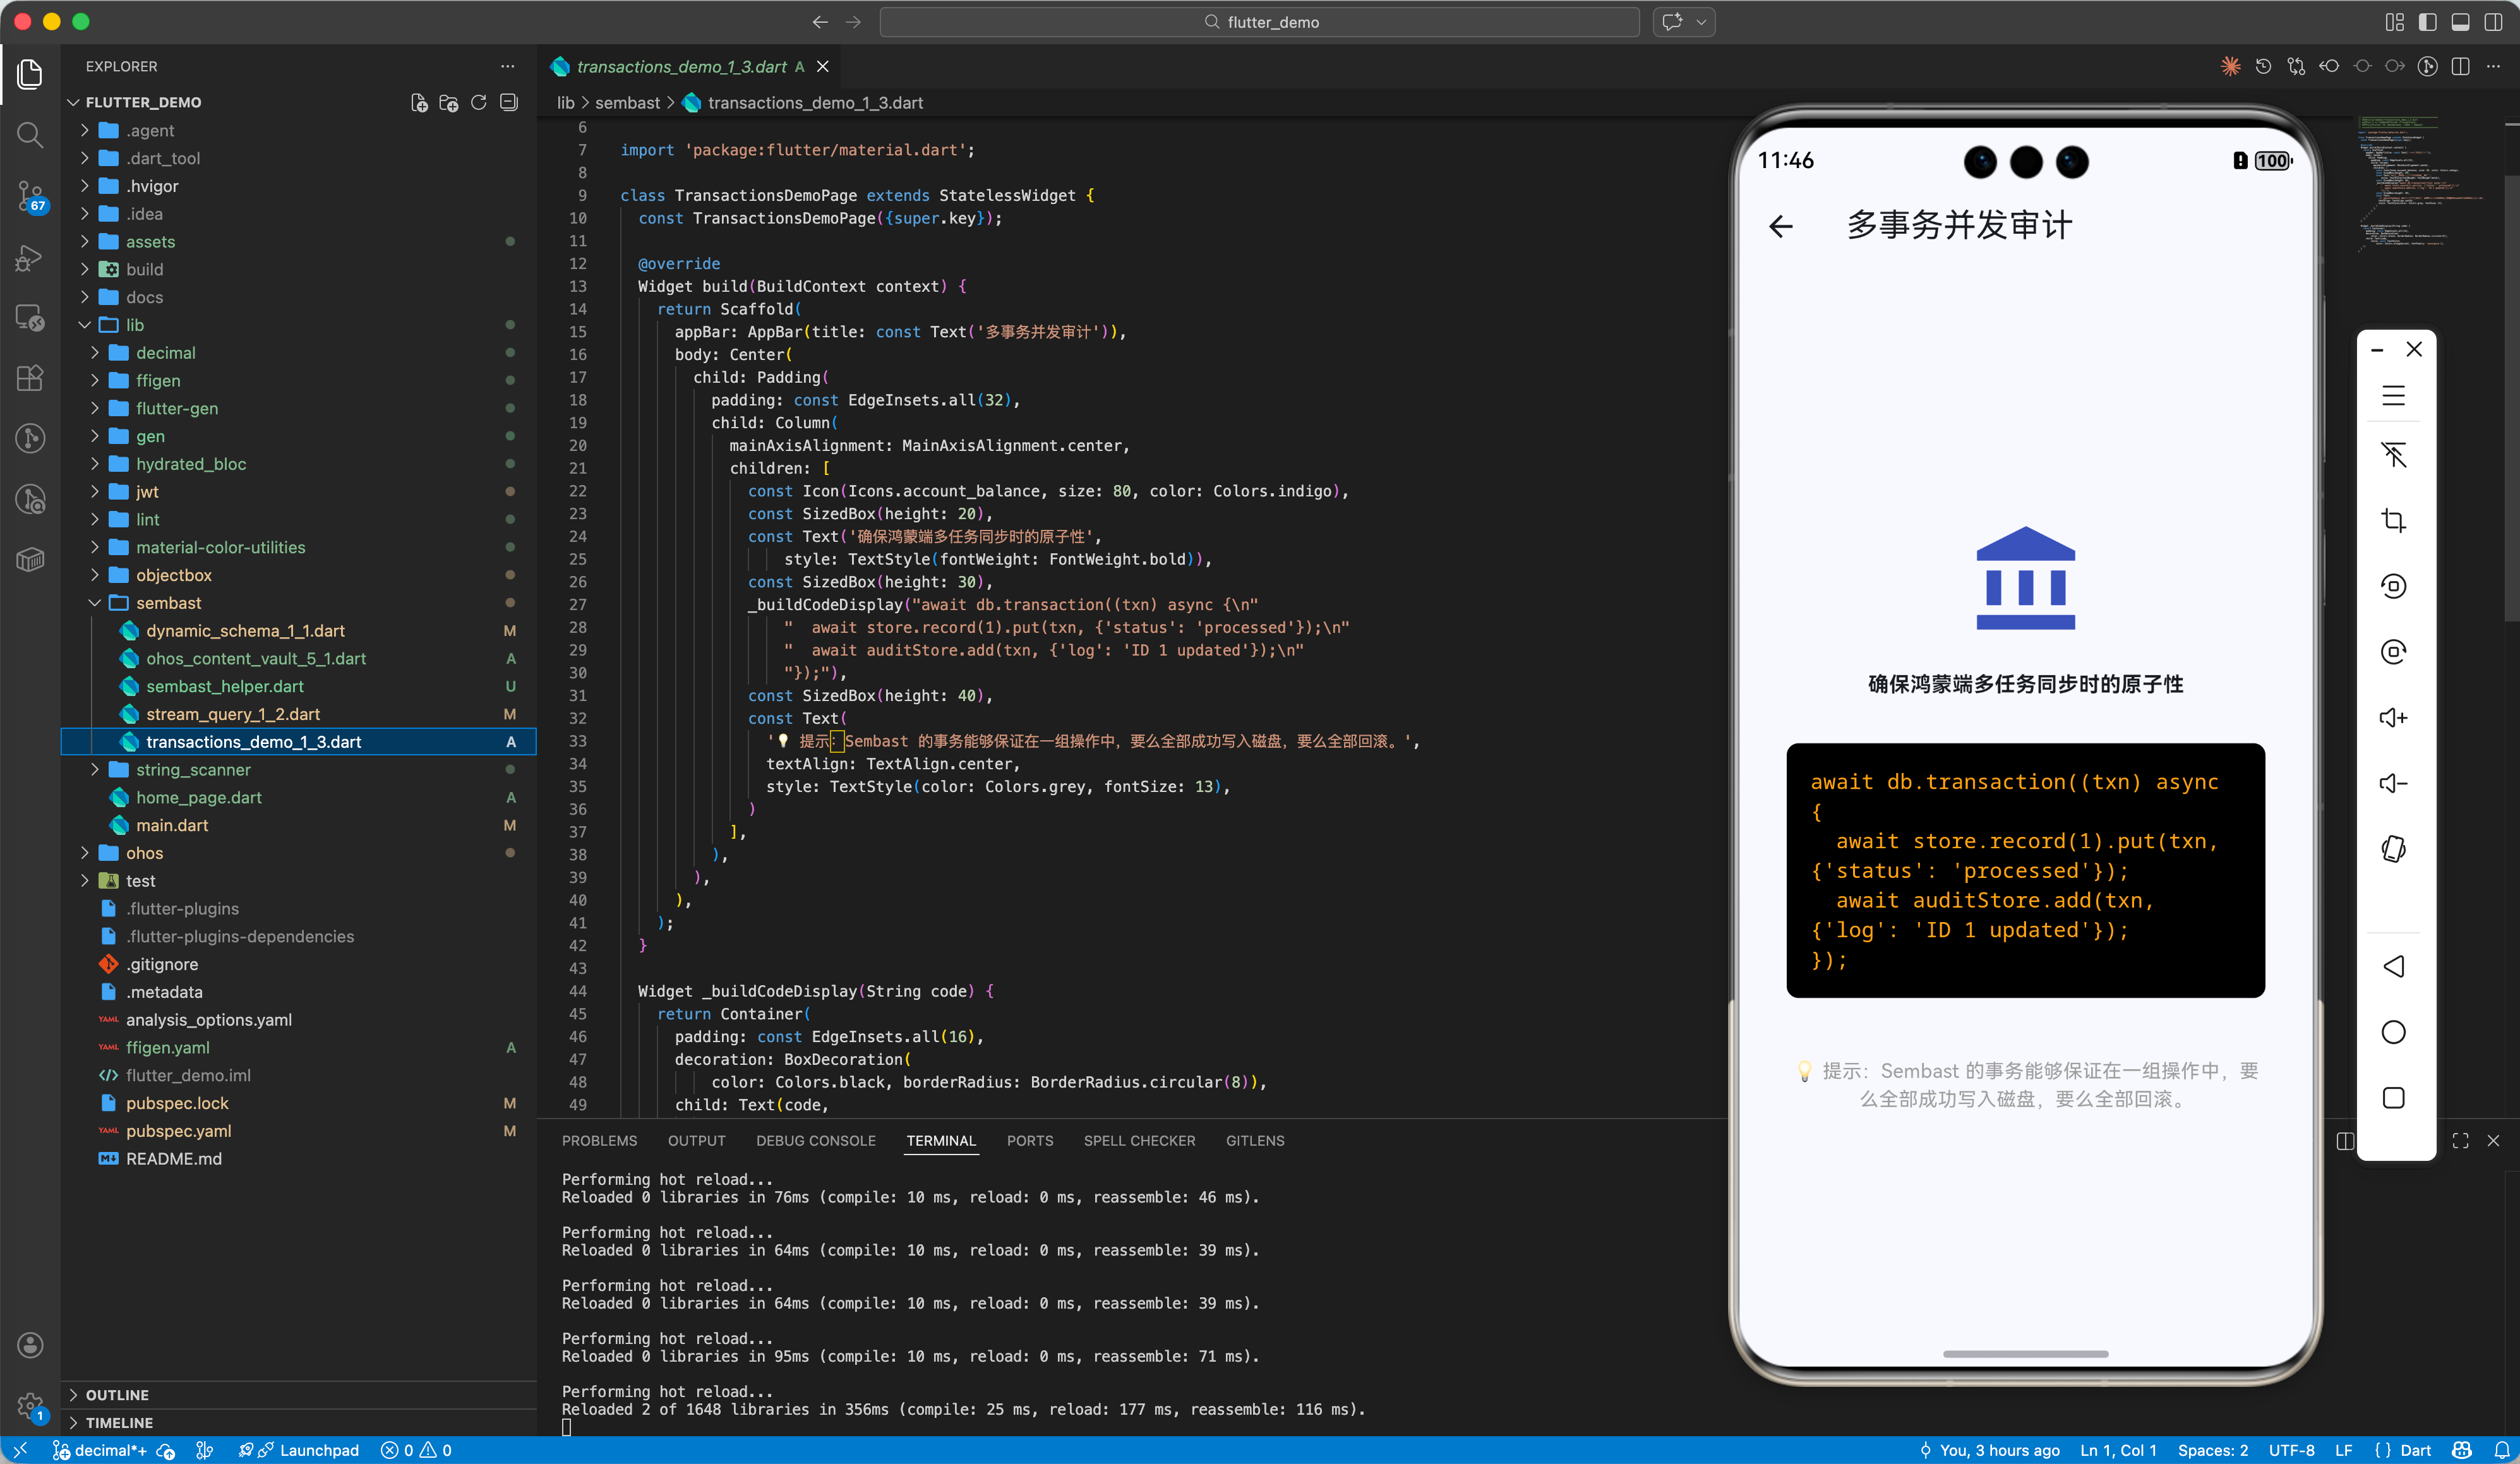Open the Extensions view icon
This screenshot has width=2520, height=1464.
click(30, 377)
